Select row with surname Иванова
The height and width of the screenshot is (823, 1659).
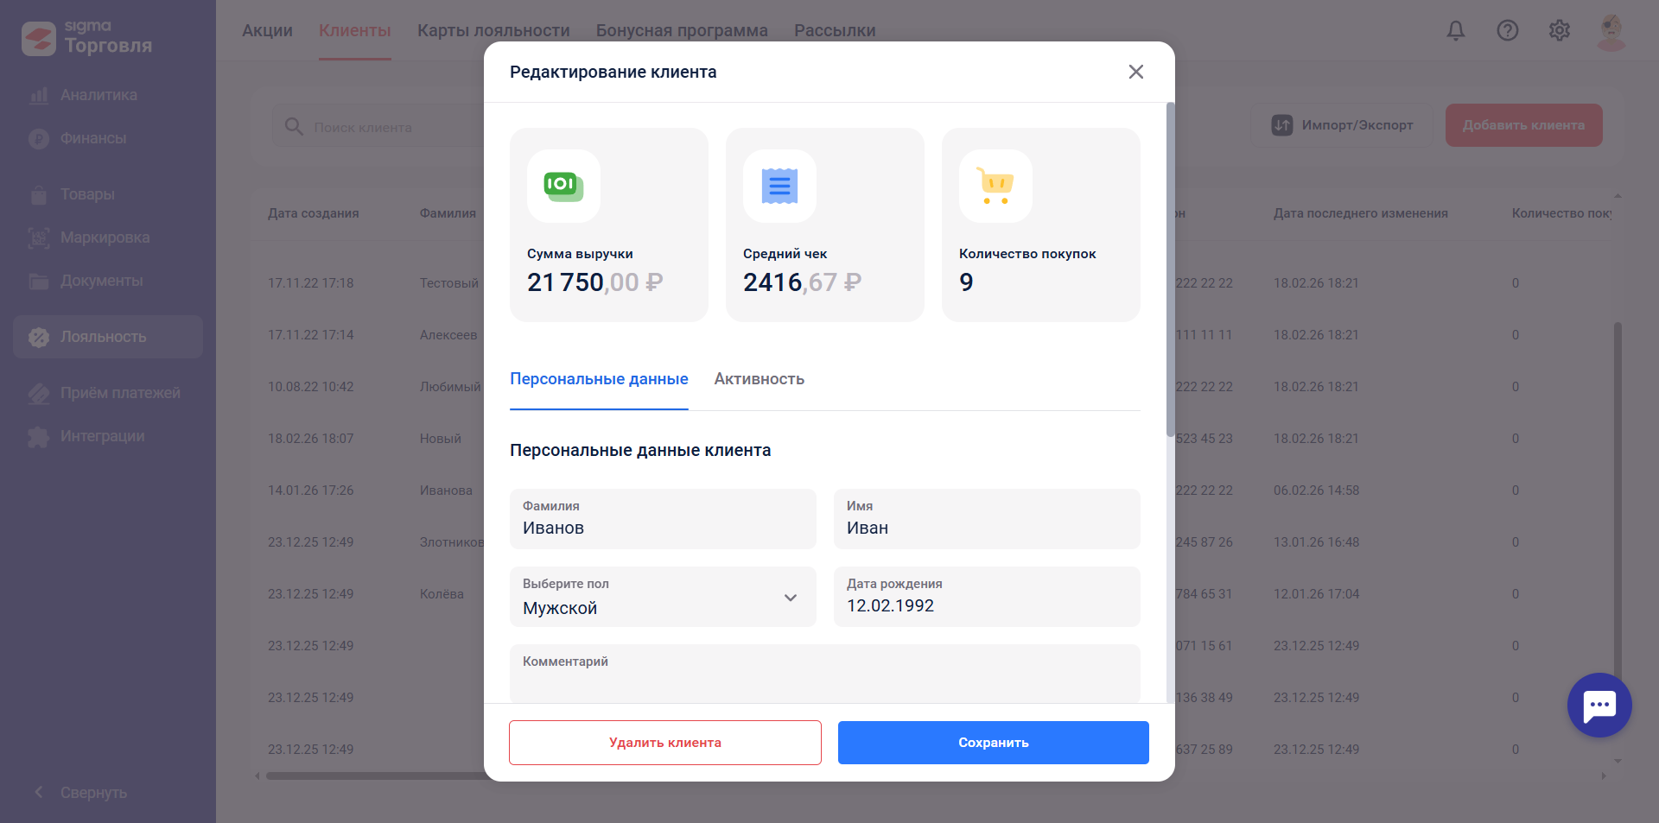[446, 491]
